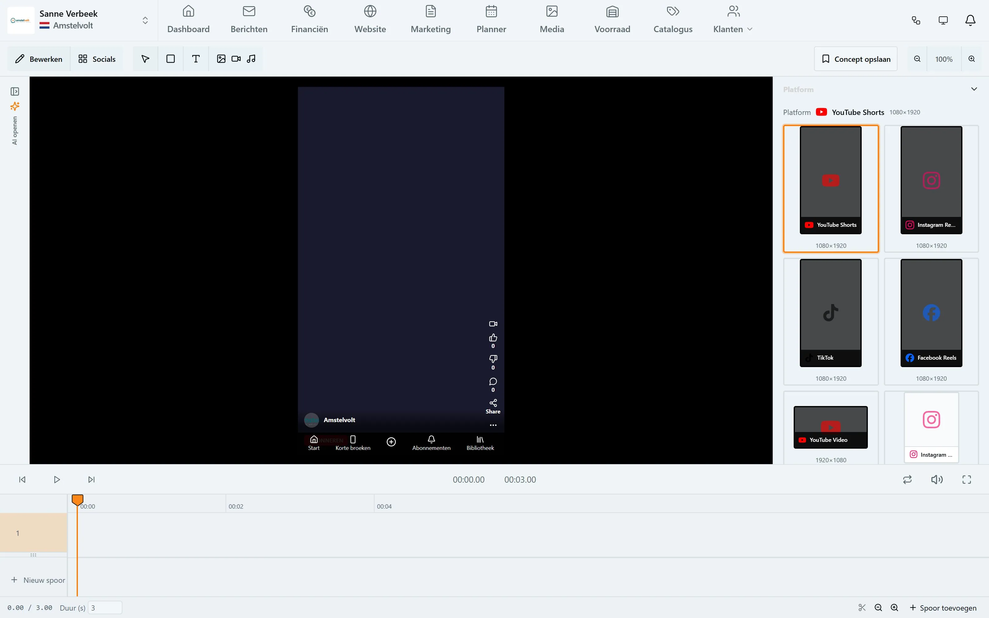The height and width of the screenshot is (618, 989).
Task: Click the Amstelvolt channel avatar in preview
Action: (x=312, y=420)
